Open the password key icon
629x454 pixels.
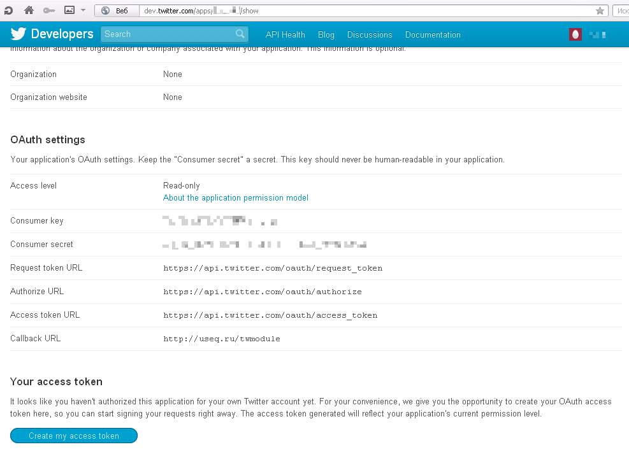[x=49, y=10]
